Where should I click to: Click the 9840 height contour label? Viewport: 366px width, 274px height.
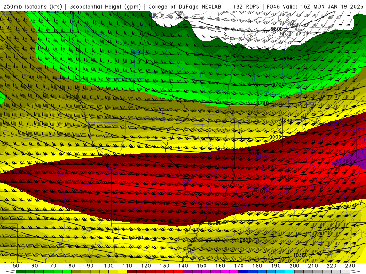pos(286,121)
